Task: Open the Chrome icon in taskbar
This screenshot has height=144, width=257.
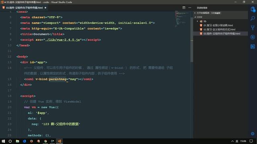Action: click(x=45, y=141)
